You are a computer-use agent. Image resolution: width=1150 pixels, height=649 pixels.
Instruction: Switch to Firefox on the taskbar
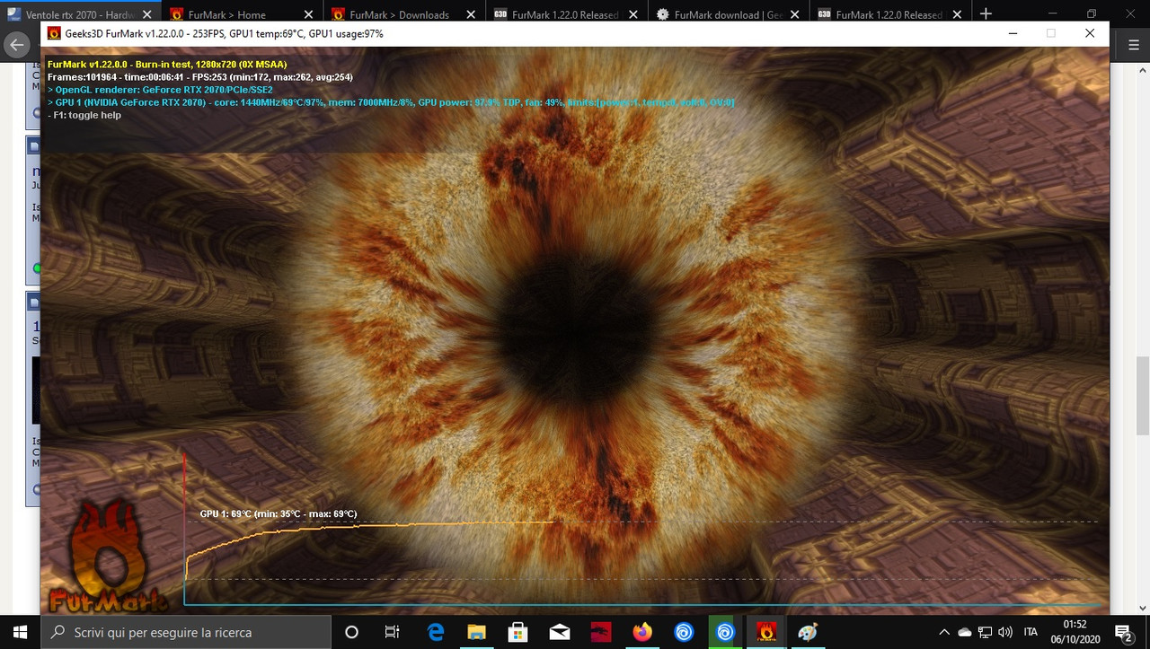pyautogui.click(x=641, y=632)
